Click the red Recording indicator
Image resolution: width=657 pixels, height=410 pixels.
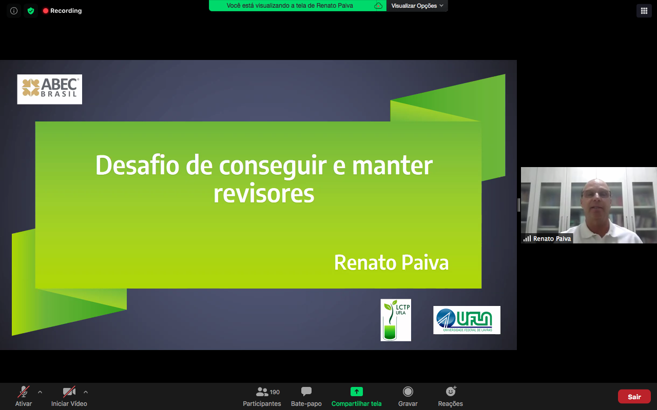(62, 11)
